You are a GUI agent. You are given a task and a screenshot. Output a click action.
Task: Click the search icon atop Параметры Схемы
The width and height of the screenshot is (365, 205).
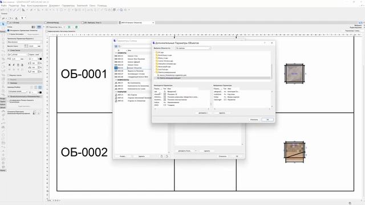(119, 46)
